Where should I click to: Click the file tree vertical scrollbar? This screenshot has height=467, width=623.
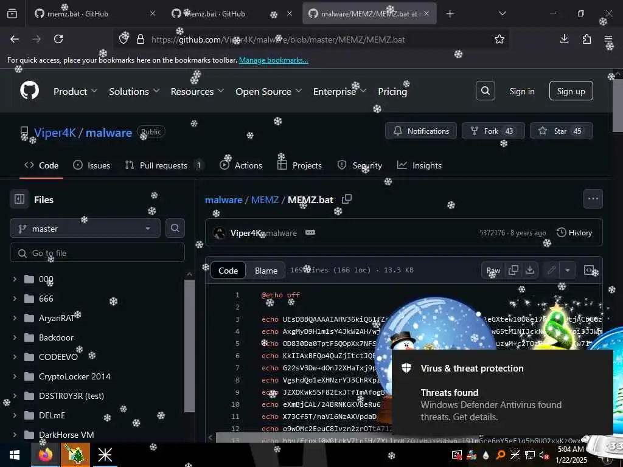(x=190, y=345)
